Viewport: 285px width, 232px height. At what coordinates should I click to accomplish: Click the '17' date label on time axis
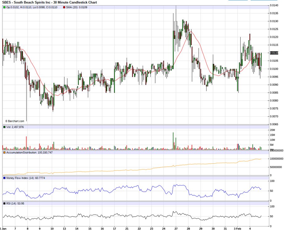click(115, 229)
